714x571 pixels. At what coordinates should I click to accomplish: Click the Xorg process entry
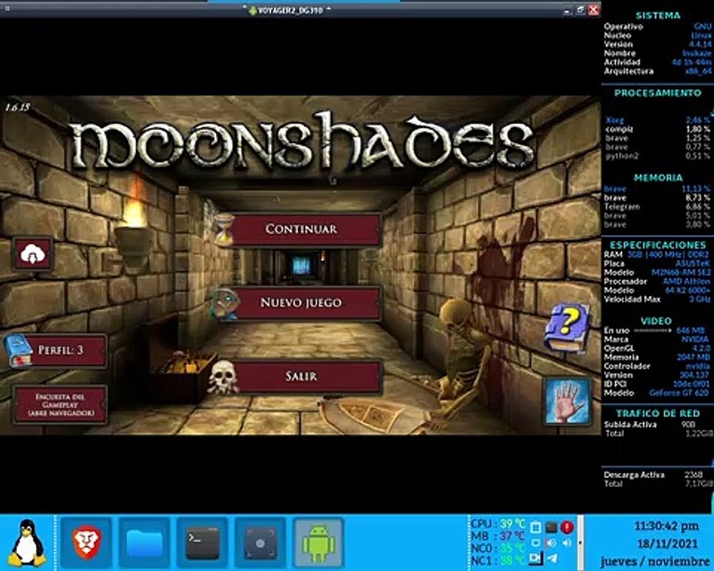(658, 121)
